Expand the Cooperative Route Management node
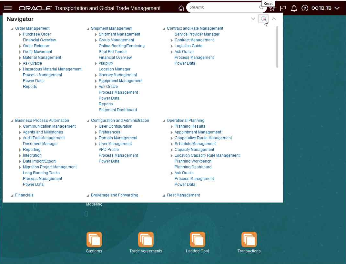The height and width of the screenshot is (264, 346). pos(172,138)
